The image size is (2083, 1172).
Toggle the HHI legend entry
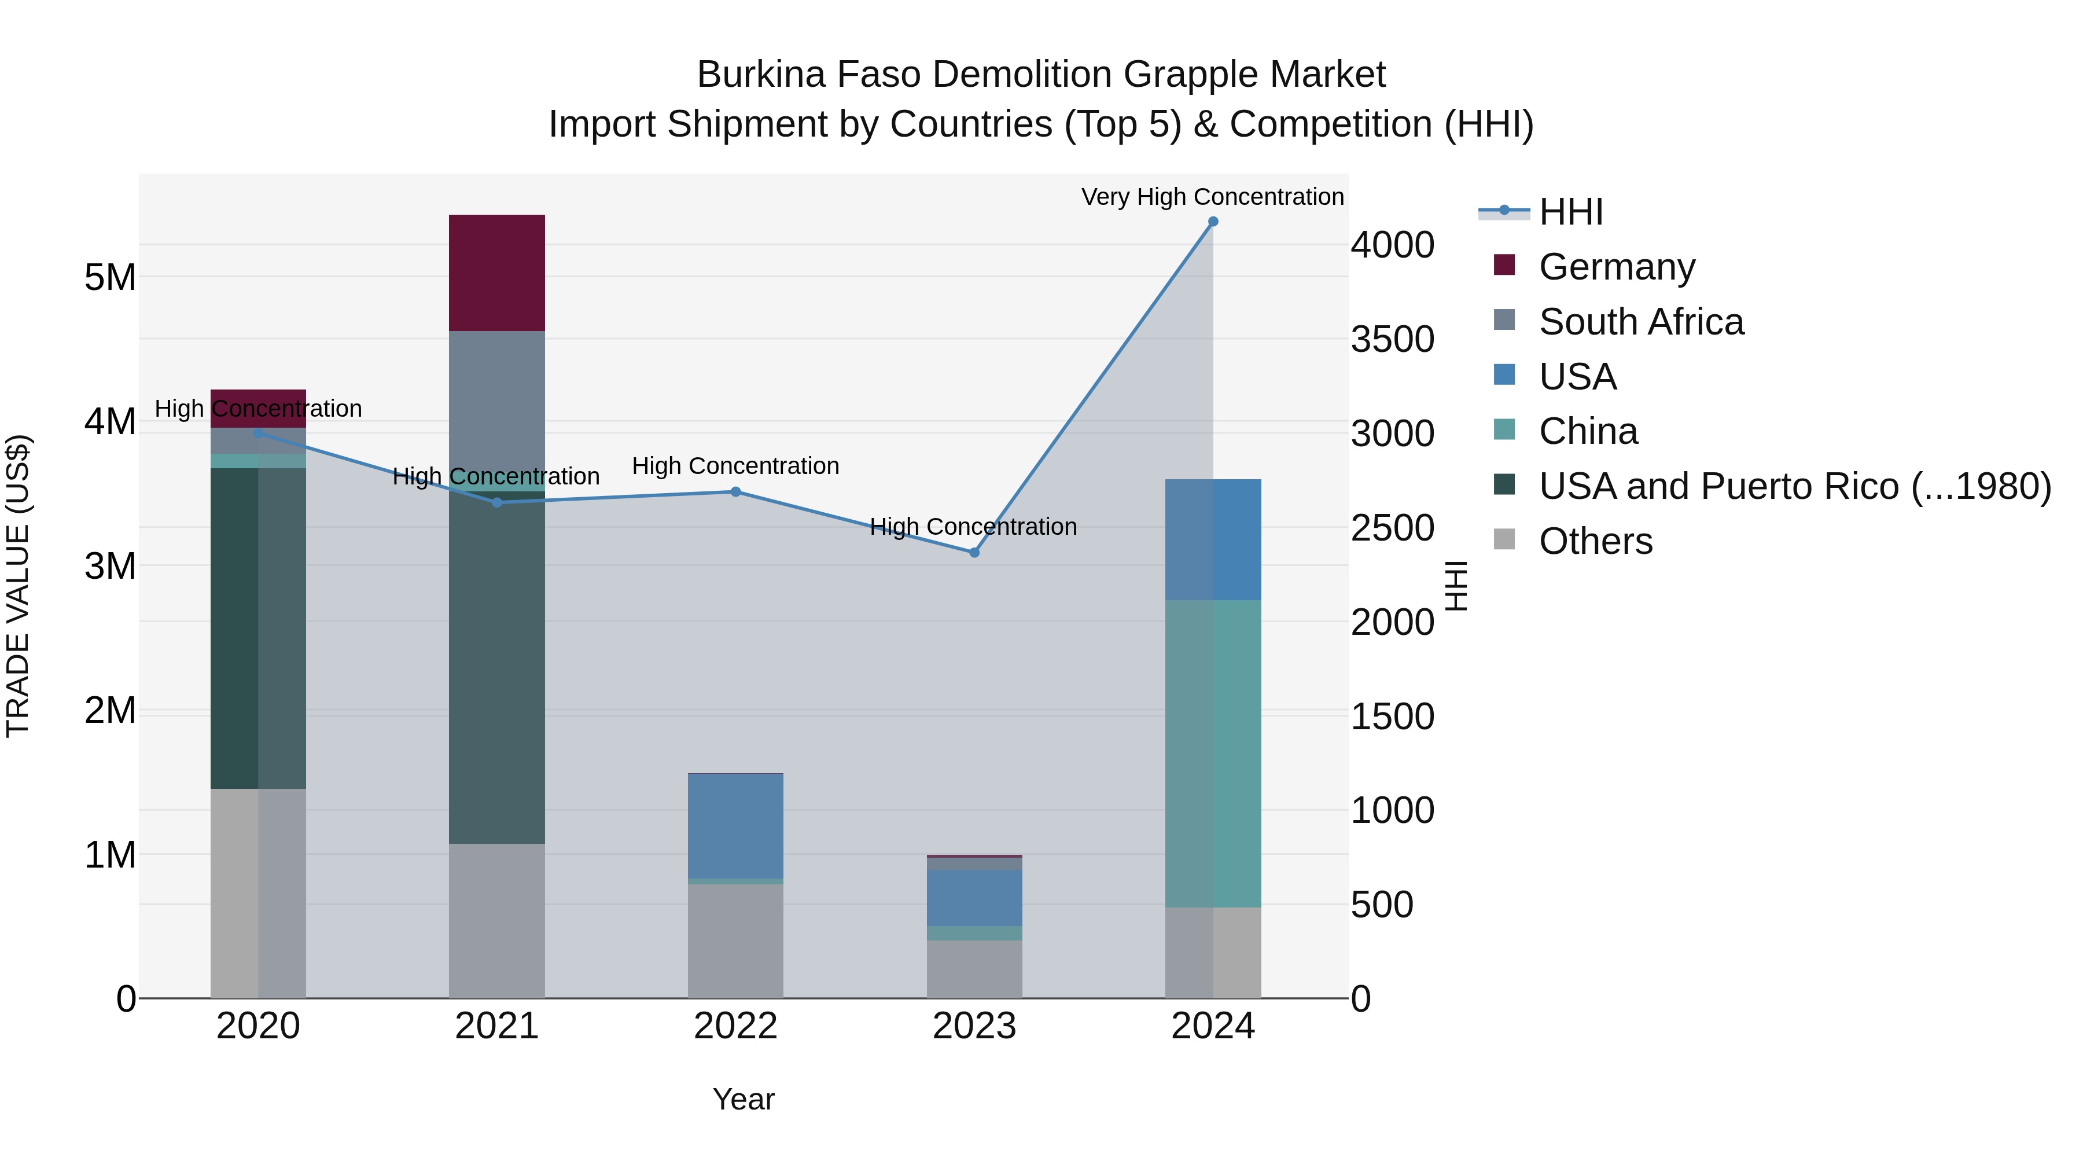click(1541, 212)
